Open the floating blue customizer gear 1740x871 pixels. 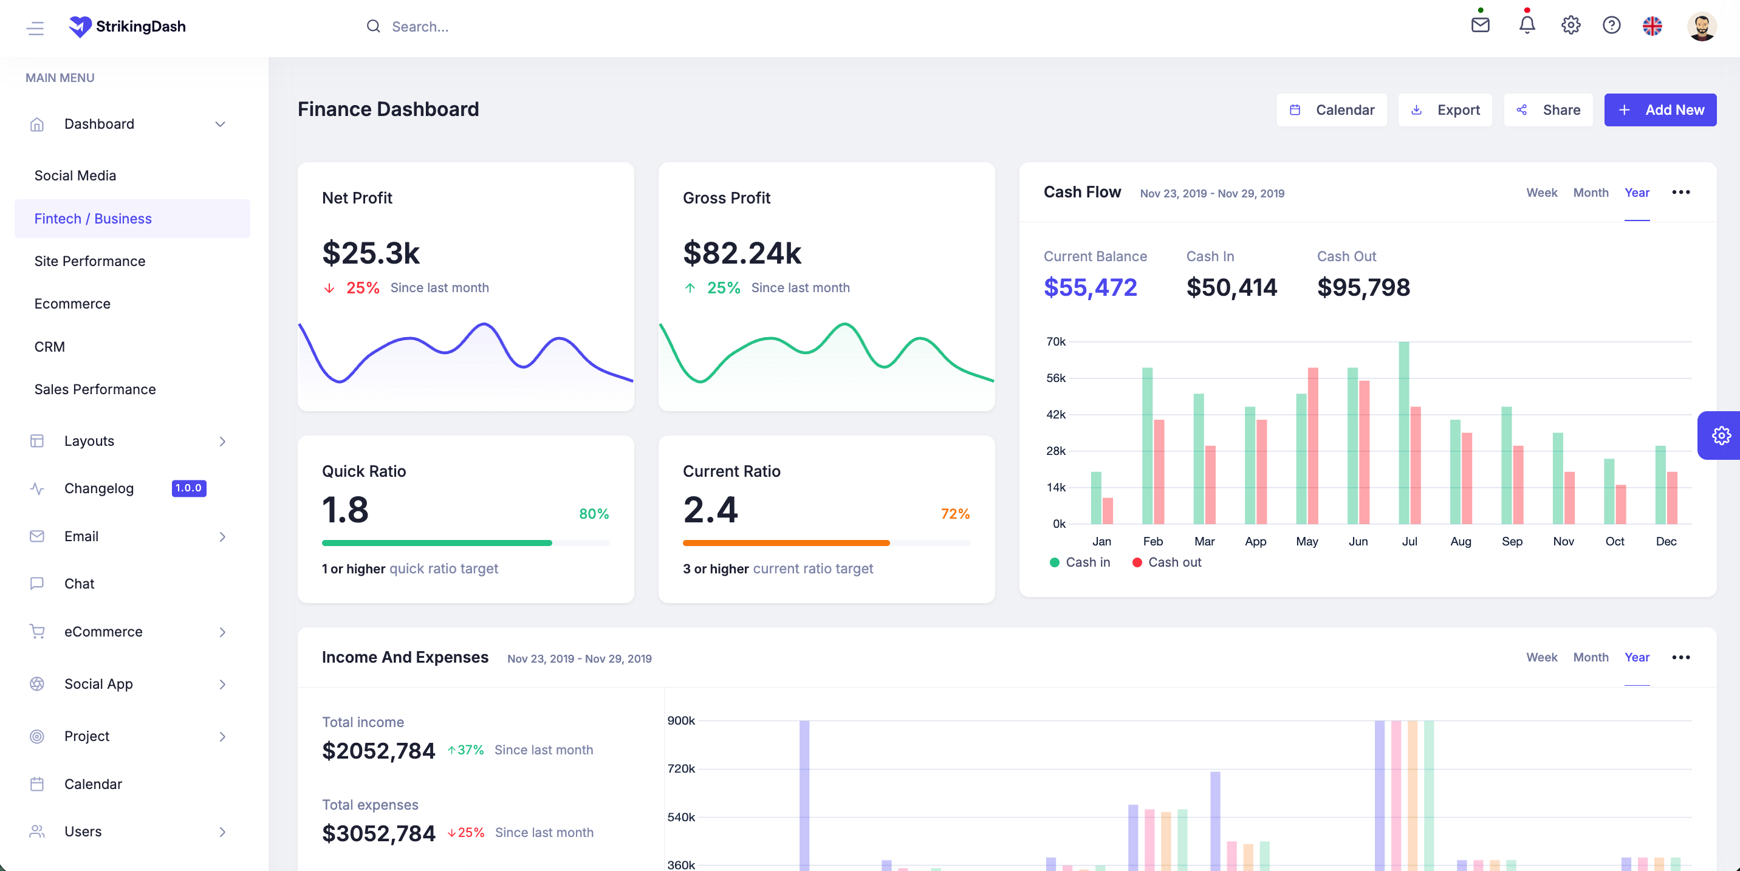1721,435
